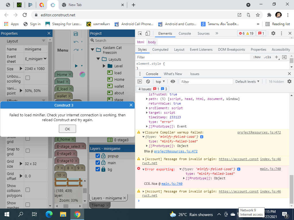Viewport: 294px width, 220px height.
Task: Show the console sidebar icon
Action: click(140, 82)
